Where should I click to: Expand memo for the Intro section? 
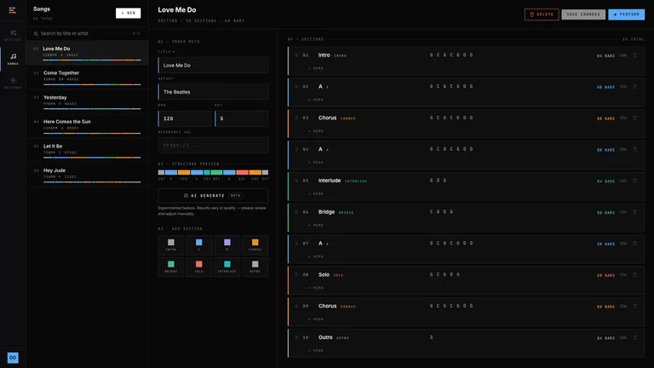[316, 68]
